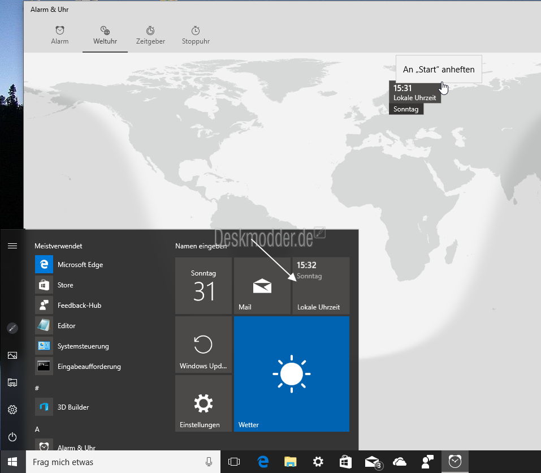Open Mail with 3 badge on taskbar

[373, 462]
